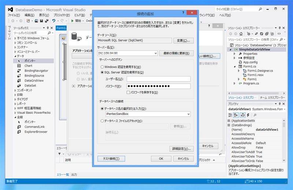
Task: Click the Open File toolbar icon
Action: 36,21
